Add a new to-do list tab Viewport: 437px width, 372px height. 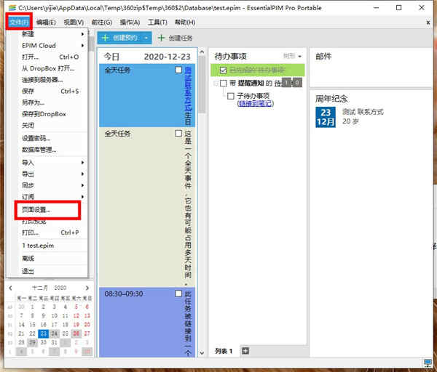pyautogui.click(x=245, y=351)
